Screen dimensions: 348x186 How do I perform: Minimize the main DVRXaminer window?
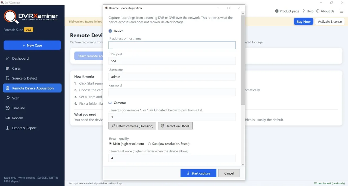321,3
